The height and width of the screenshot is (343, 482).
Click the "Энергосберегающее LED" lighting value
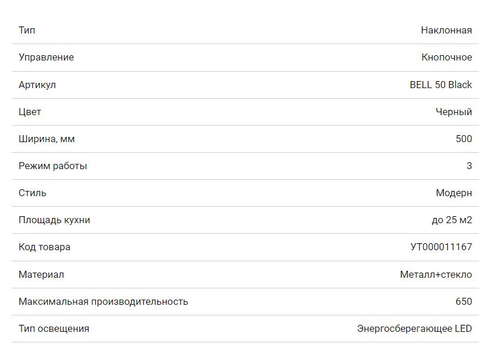click(x=414, y=329)
